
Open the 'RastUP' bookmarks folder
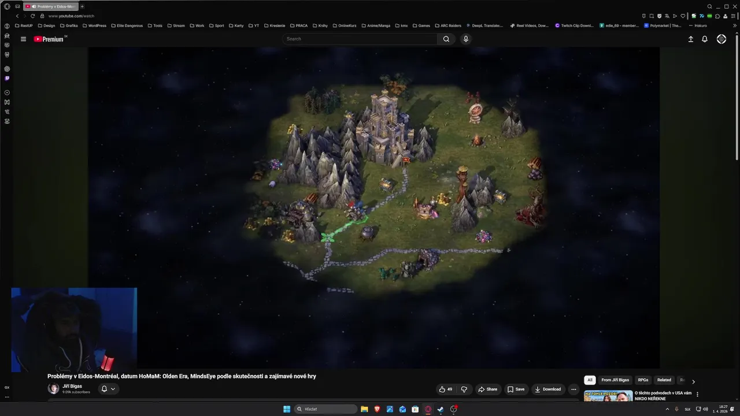click(24, 25)
